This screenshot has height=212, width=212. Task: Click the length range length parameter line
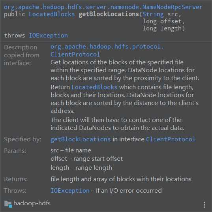81,168
